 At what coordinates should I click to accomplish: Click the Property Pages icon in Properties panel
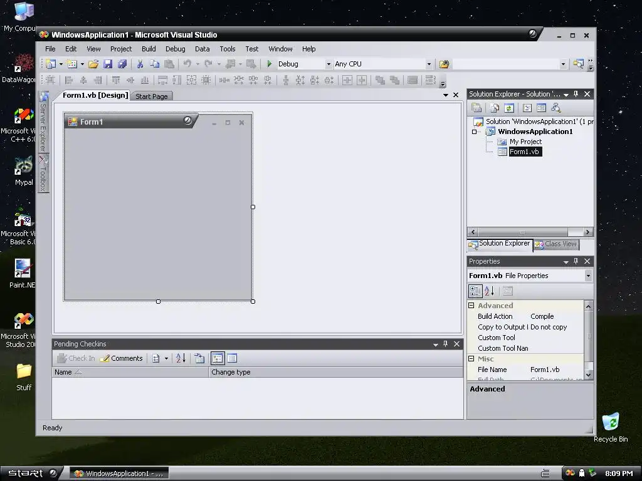tap(508, 291)
